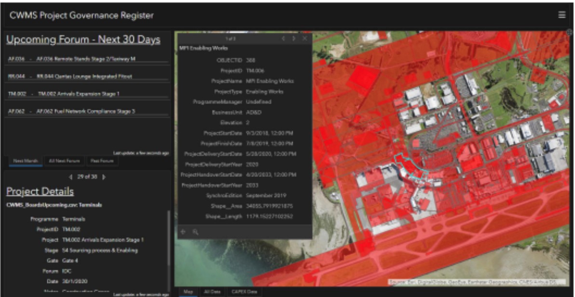This screenshot has width=575, height=297.
Task: Show the previous popup feature with left arrow
Action: 283,39
